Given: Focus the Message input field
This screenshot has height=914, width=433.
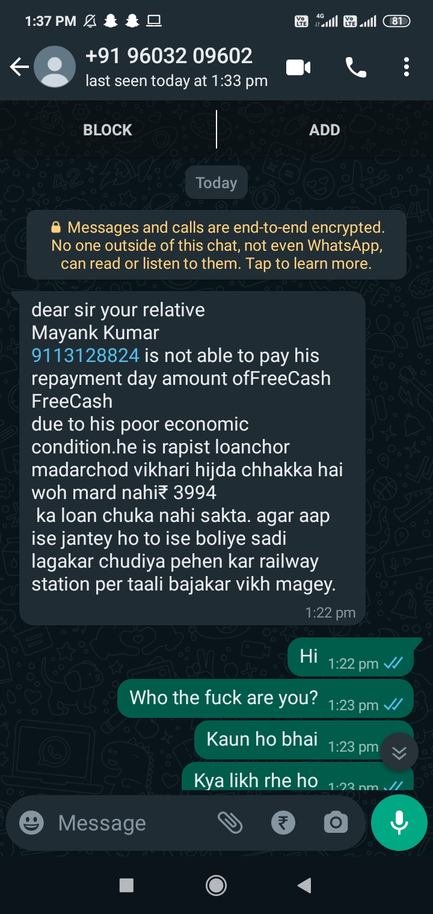Looking at the screenshot, I should (132, 823).
